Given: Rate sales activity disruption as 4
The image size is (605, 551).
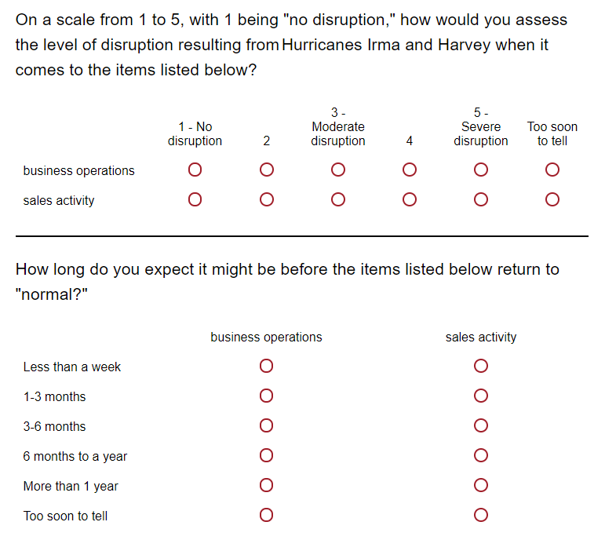Looking at the screenshot, I should coord(410,199).
